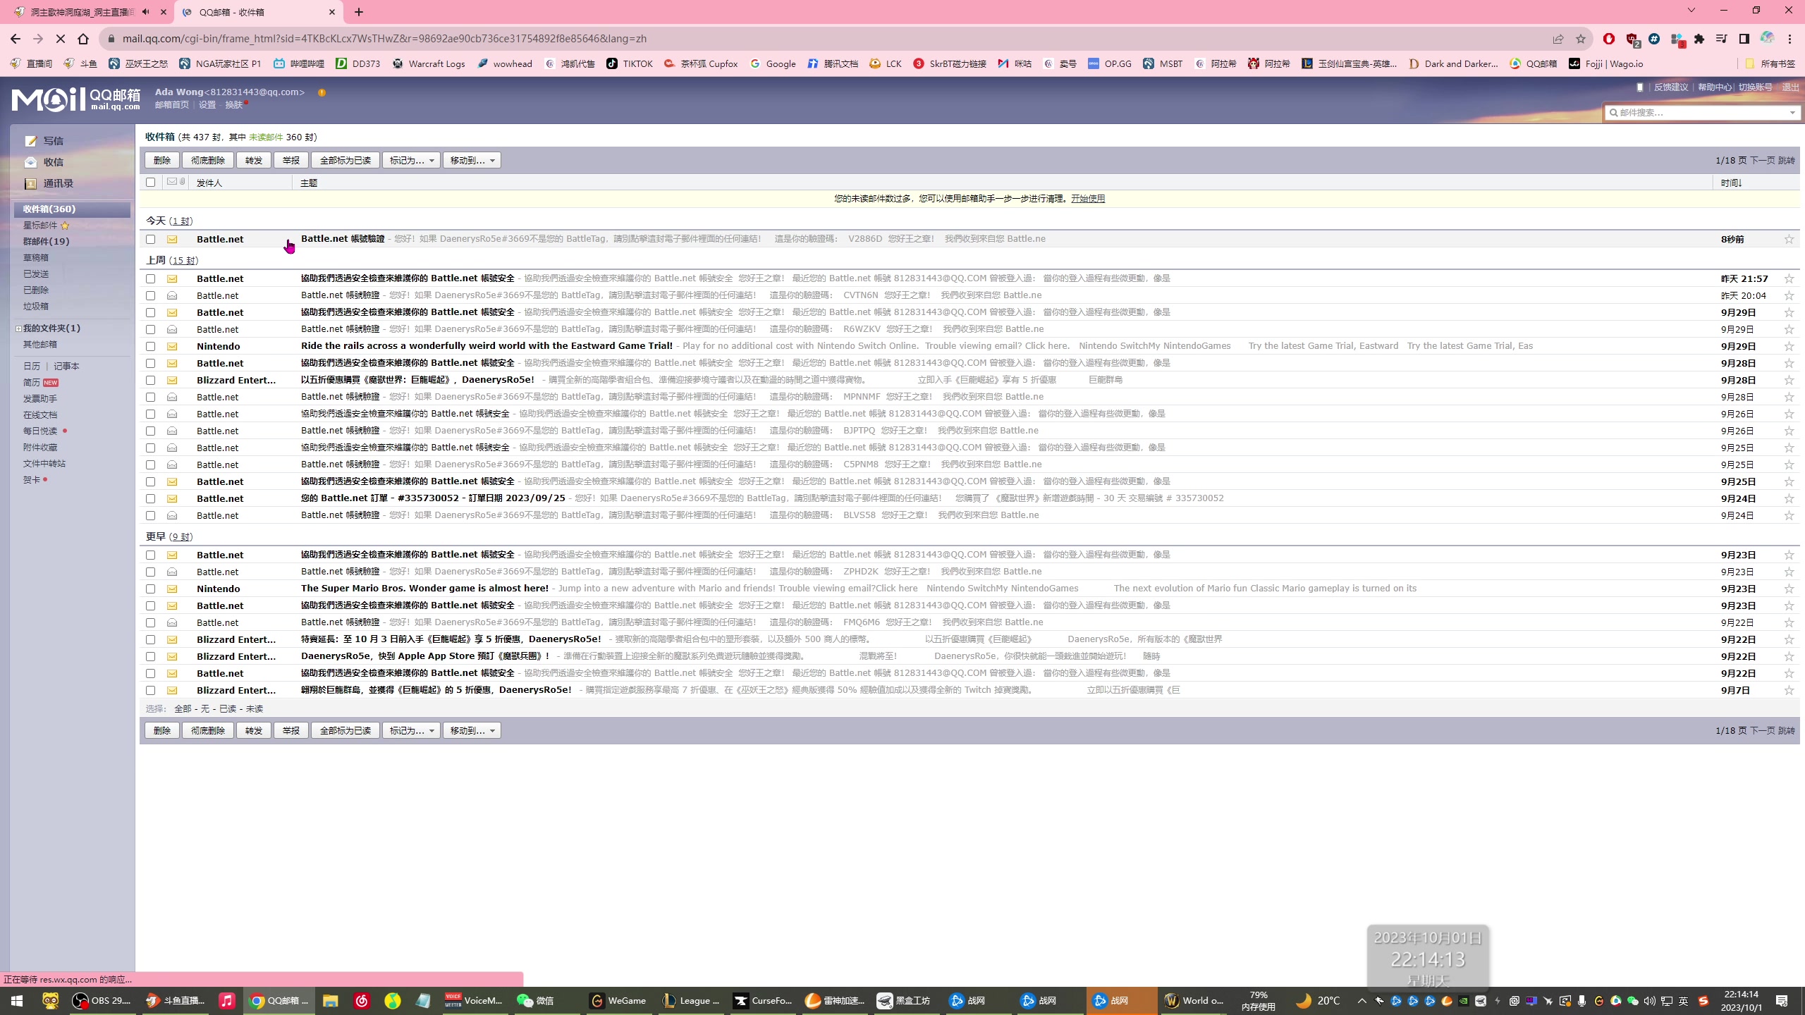Open the 群邮件(19) folder
Viewport: 1805px width, 1015px height.
(x=46, y=241)
